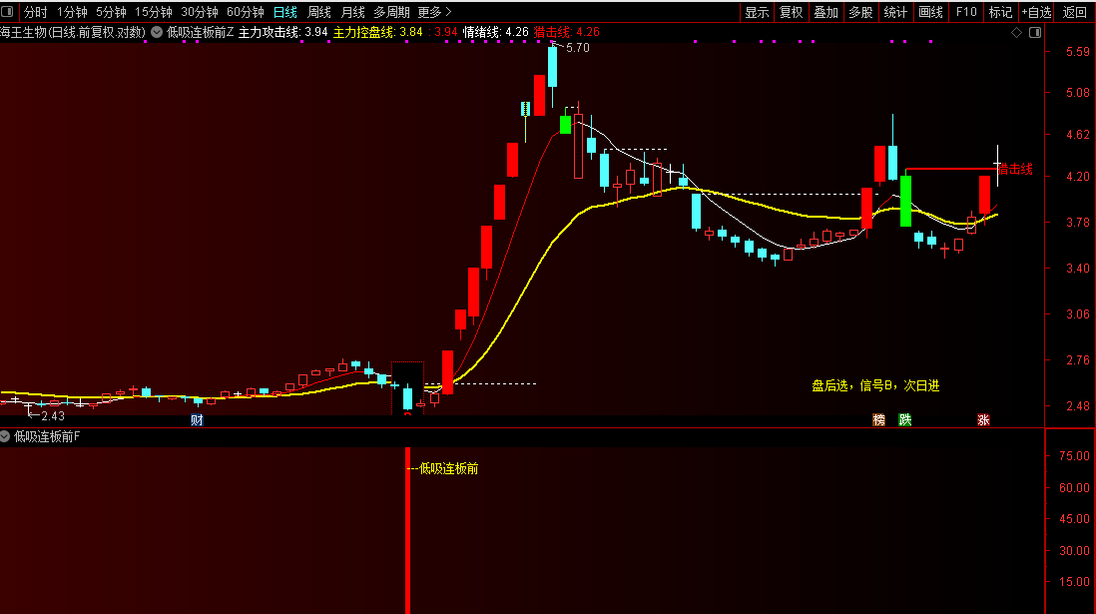The image size is (1096, 614).
Task: Open the 低吸连板前F sub-indicator dropdown arrow
Action: (6, 436)
